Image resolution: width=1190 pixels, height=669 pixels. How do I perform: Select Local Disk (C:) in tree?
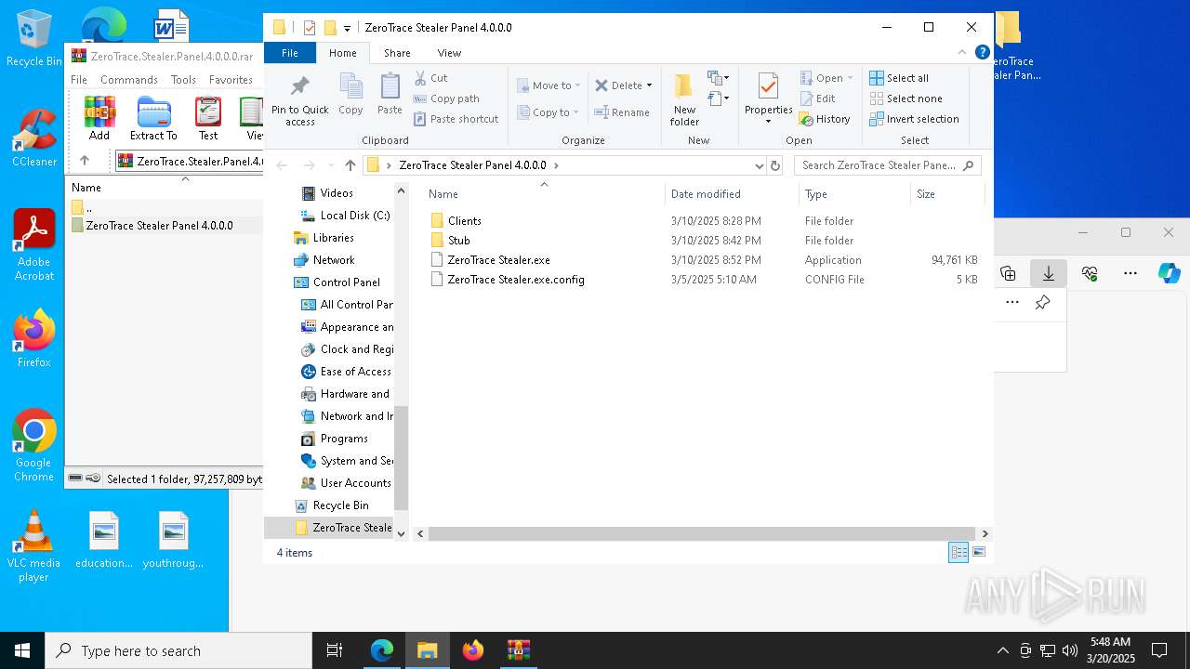point(354,216)
